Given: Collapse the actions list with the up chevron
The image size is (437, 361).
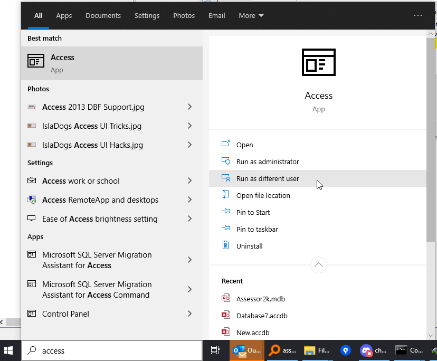Looking at the screenshot, I should 319,265.
